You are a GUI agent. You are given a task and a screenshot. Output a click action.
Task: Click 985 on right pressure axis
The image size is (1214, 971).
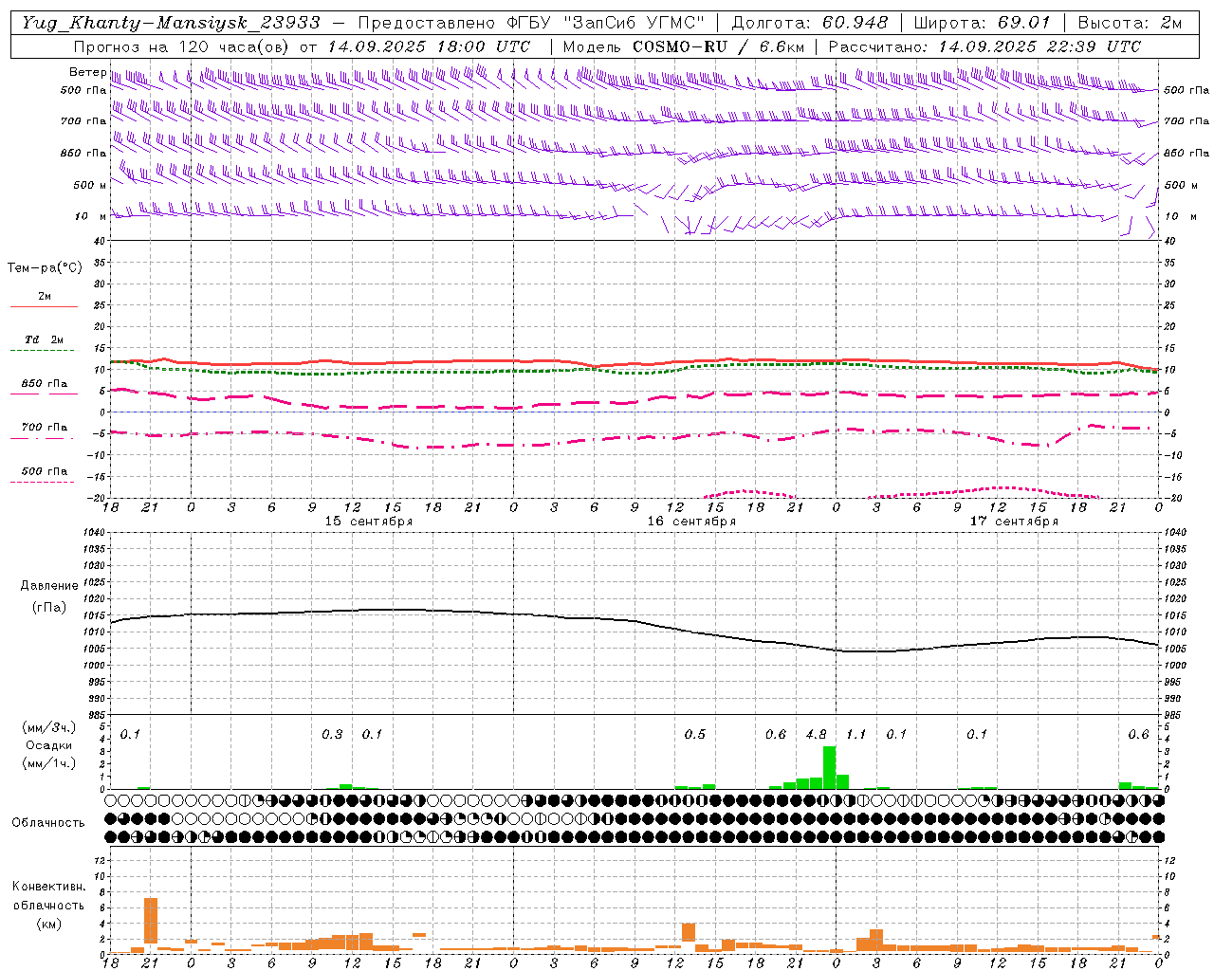(1174, 715)
